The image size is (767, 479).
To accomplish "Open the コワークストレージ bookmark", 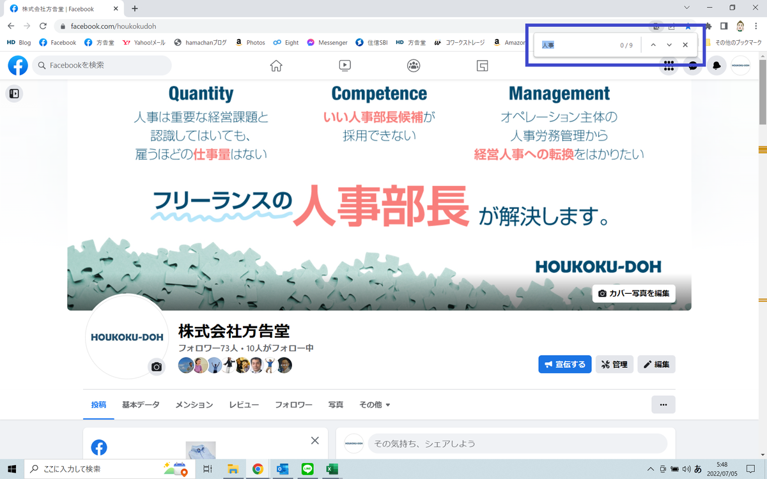I will [460, 43].
